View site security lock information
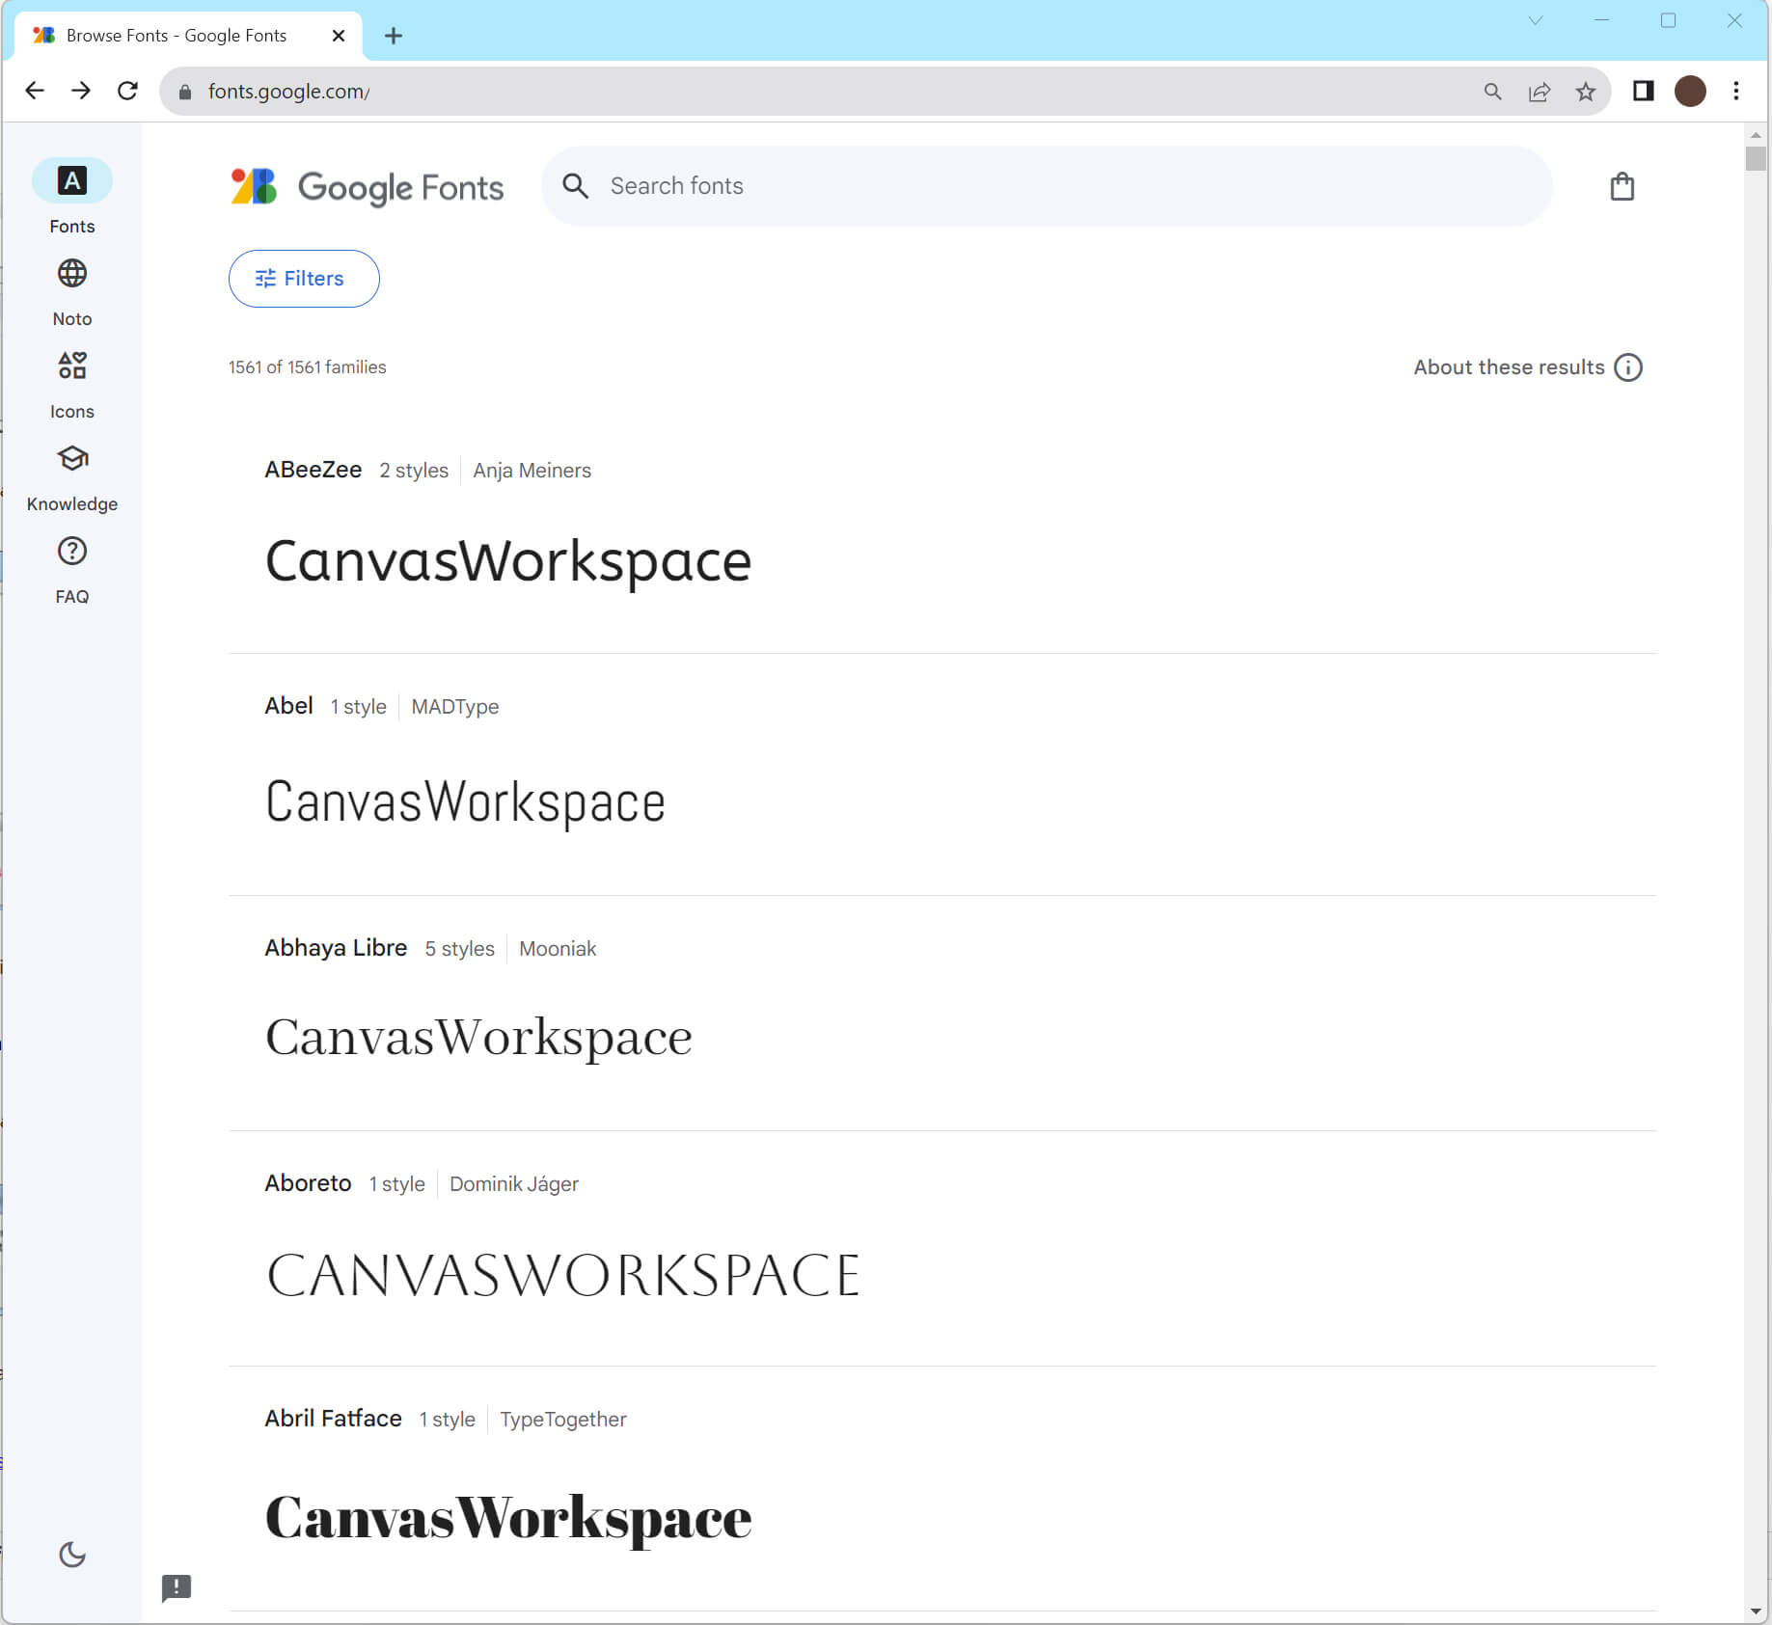This screenshot has height=1625, width=1772. click(x=185, y=92)
